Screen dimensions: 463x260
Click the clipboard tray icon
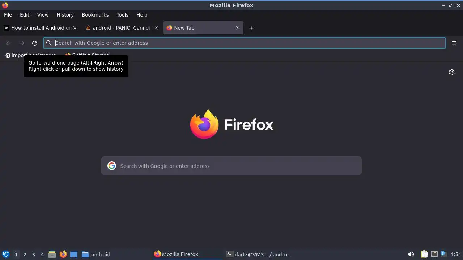tap(424, 254)
